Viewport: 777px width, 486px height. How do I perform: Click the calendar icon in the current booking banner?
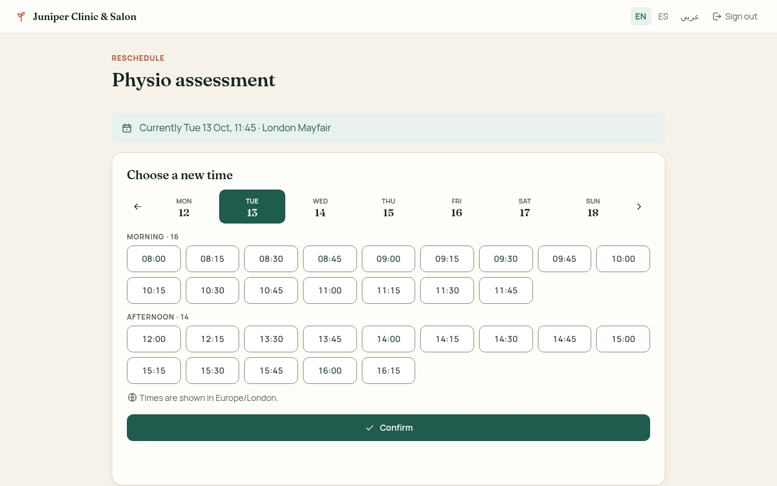click(x=127, y=128)
